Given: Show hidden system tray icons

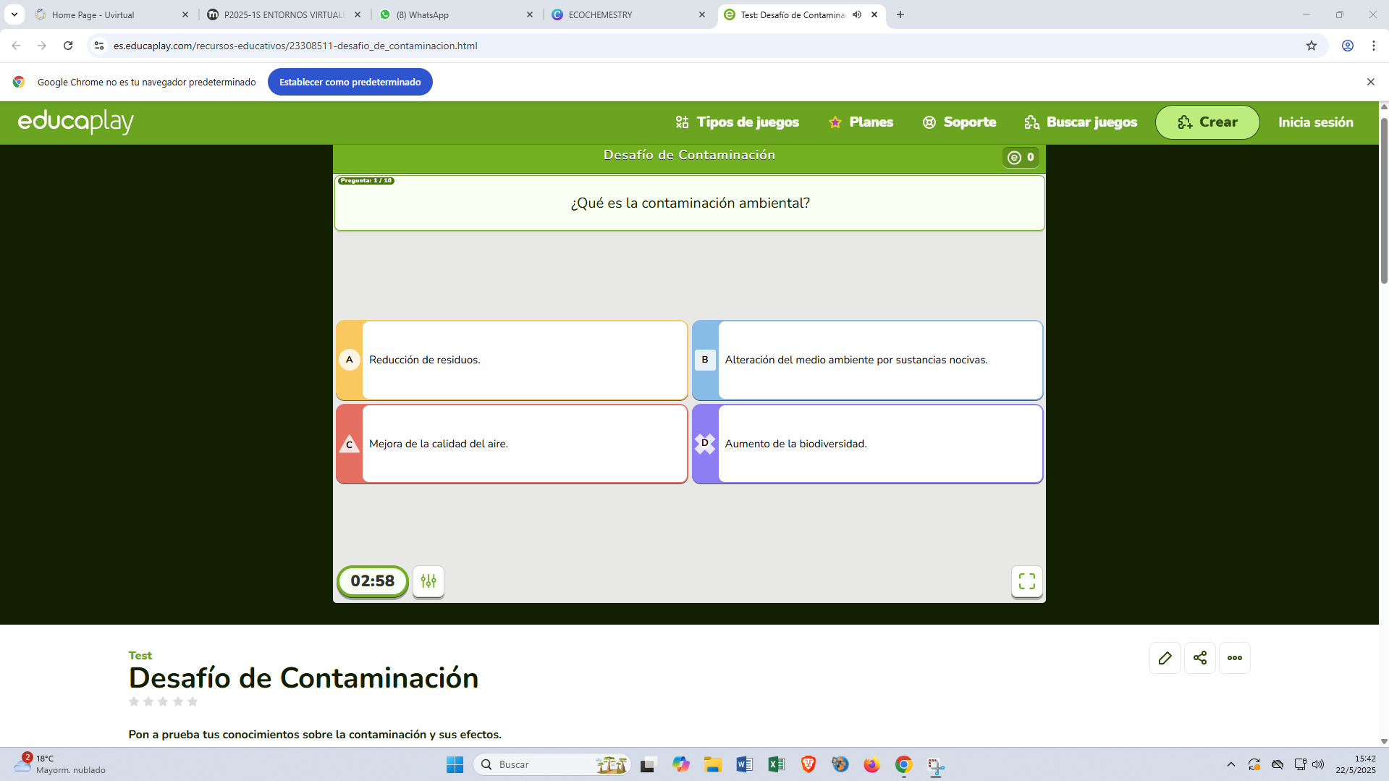Looking at the screenshot, I should [x=1230, y=764].
